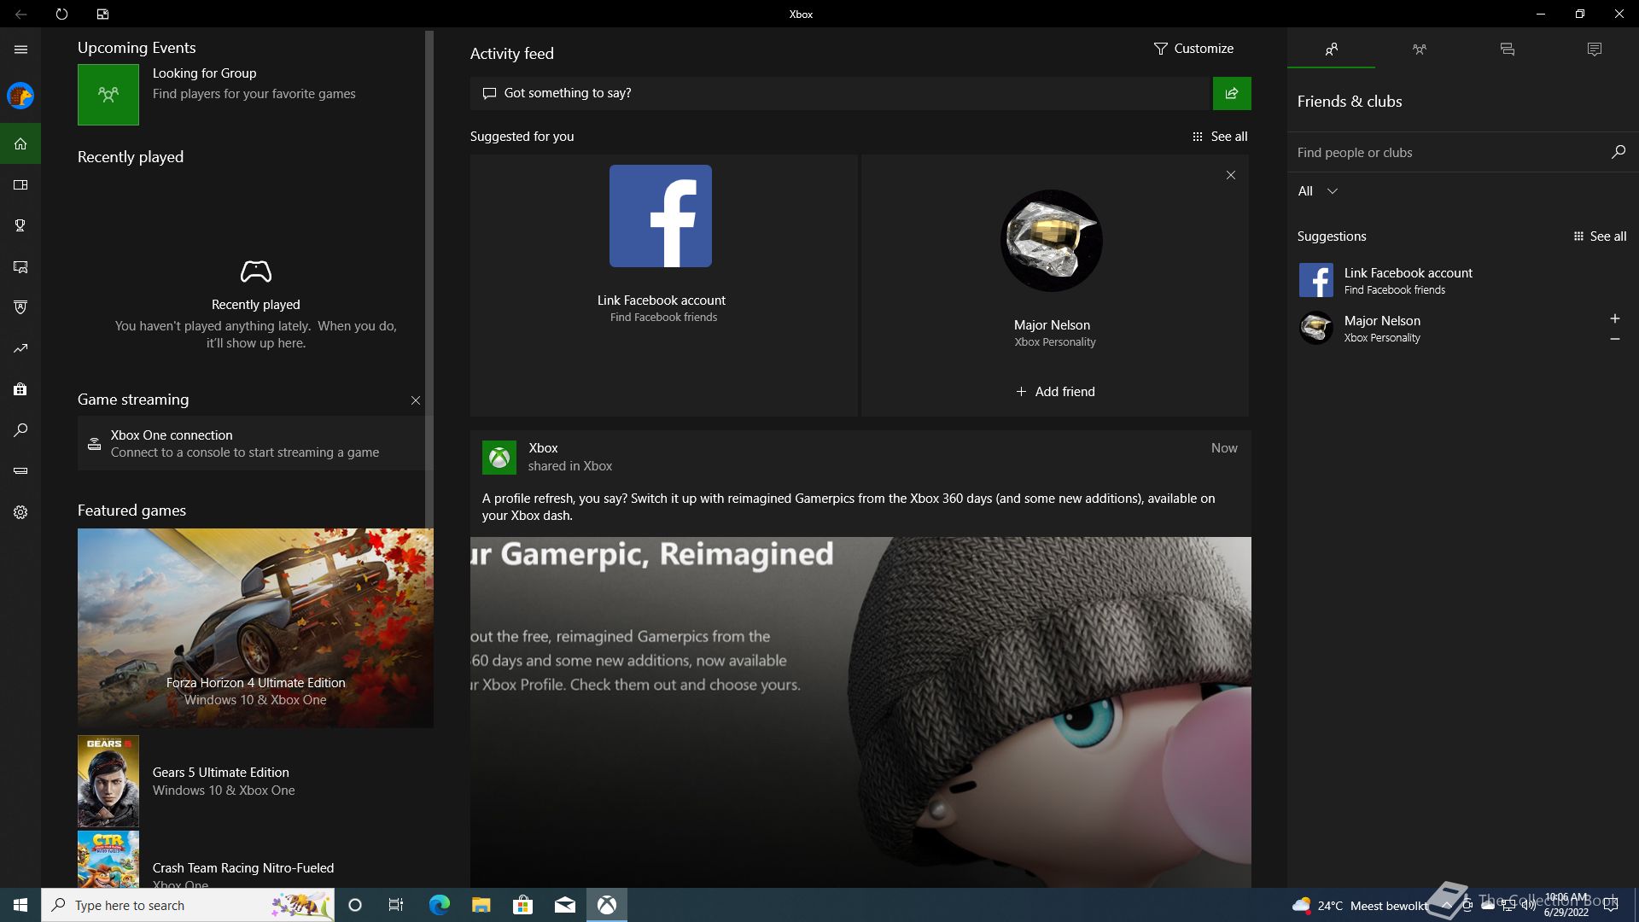Switch to the Activity alerts tab
1639x922 pixels.
coord(1594,50)
